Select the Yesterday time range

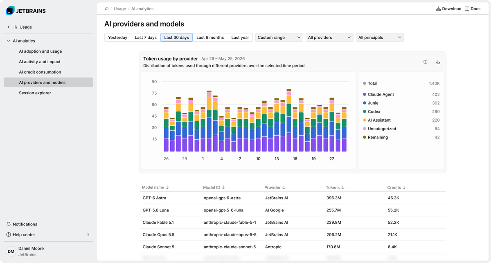click(118, 38)
